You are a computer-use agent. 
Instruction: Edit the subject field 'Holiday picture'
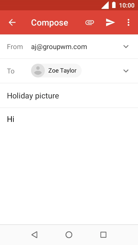(69, 96)
